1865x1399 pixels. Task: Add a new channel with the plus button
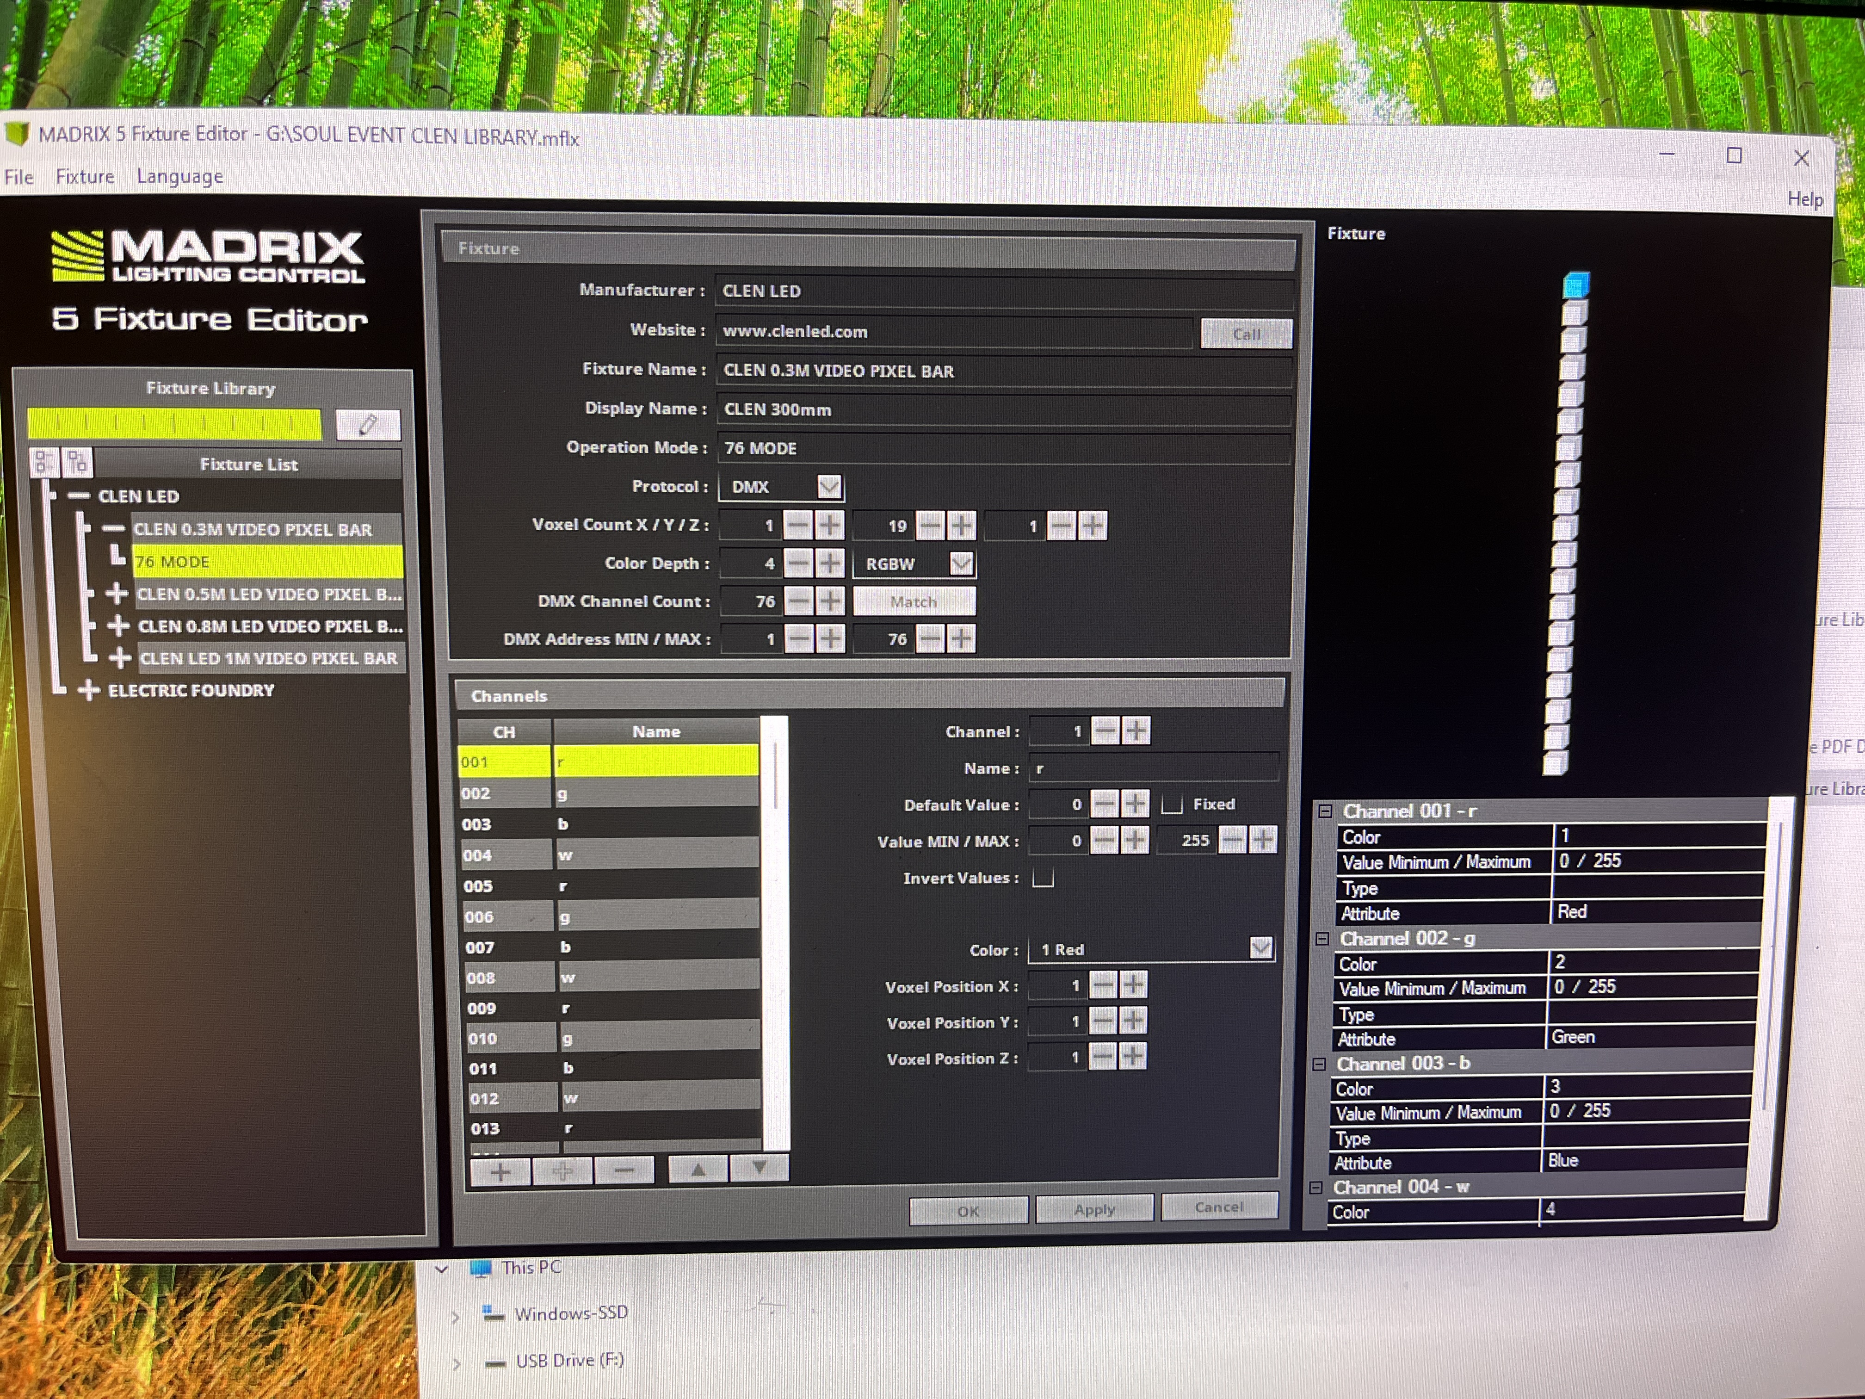click(500, 1171)
